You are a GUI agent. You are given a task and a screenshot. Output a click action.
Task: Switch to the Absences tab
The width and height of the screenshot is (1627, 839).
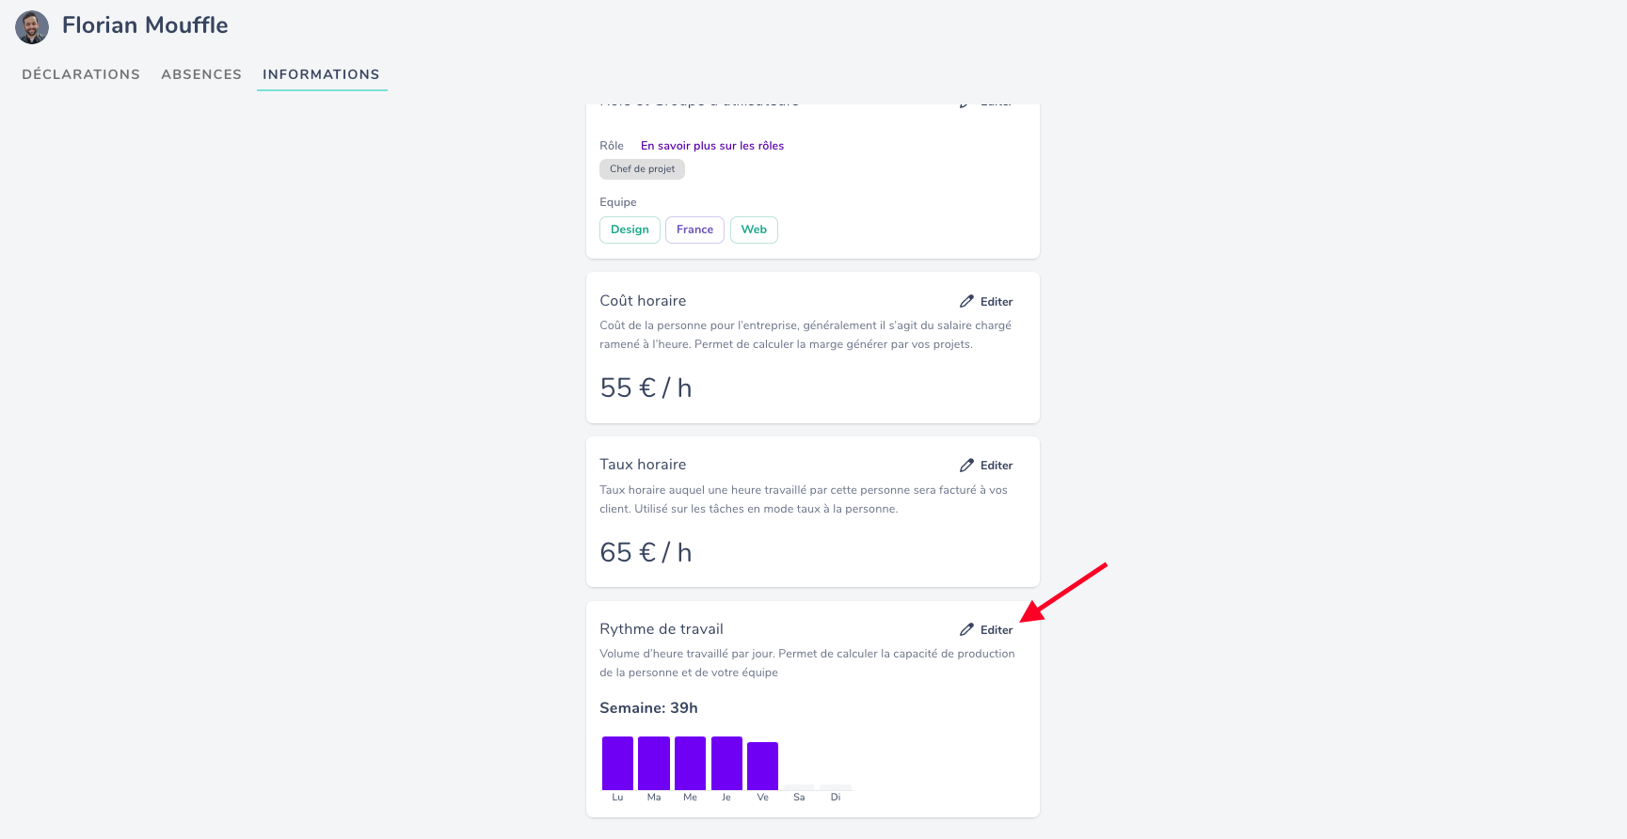[201, 74]
